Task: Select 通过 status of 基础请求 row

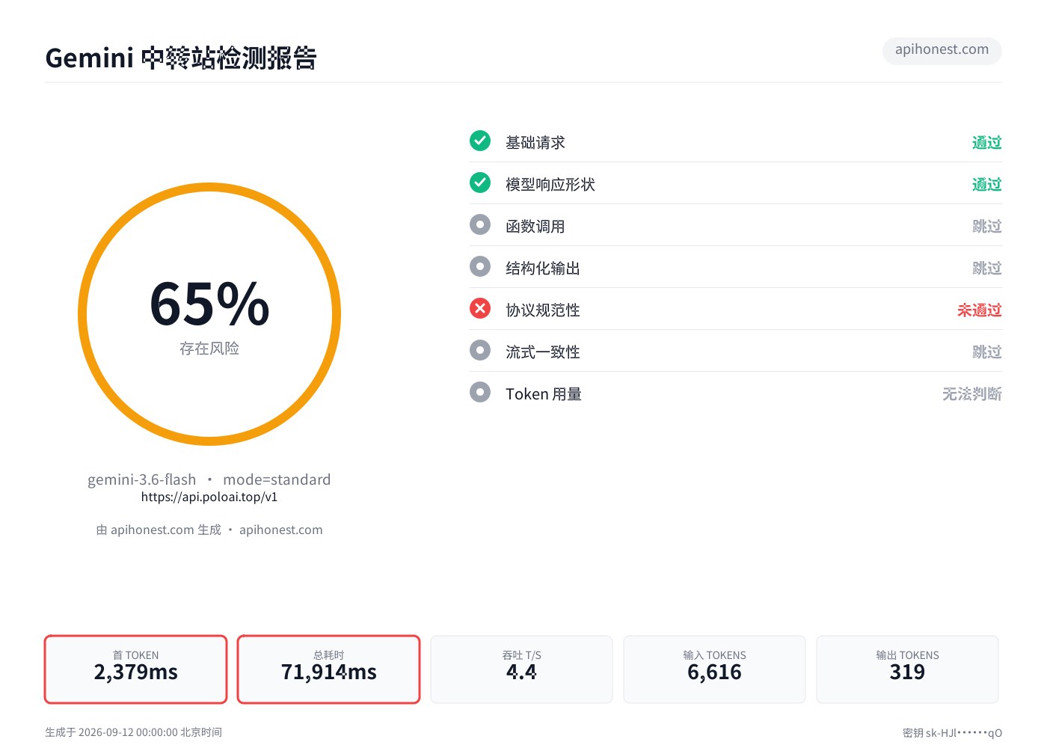Action: tap(986, 142)
